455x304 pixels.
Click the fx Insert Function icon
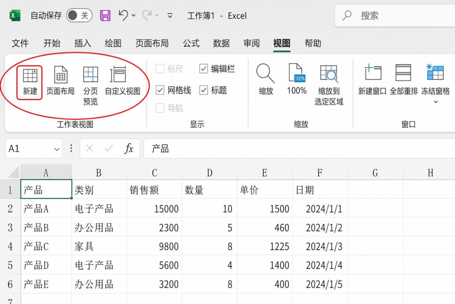(129, 149)
